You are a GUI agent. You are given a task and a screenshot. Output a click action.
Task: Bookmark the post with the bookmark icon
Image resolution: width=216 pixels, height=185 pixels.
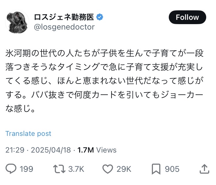(x=156, y=169)
